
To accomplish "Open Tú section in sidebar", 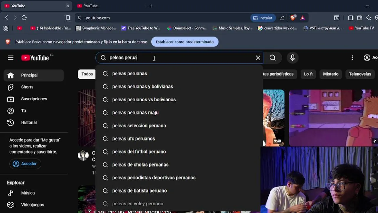I will 34,111.
